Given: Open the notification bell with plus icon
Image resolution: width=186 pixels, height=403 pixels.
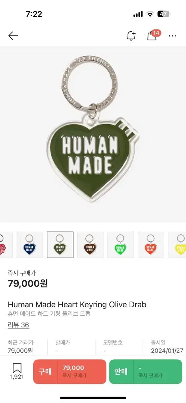Looking at the screenshot, I should [131, 36].
